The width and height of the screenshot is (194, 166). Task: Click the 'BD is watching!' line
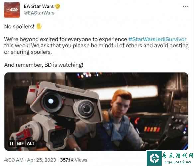tap(44, 65)
